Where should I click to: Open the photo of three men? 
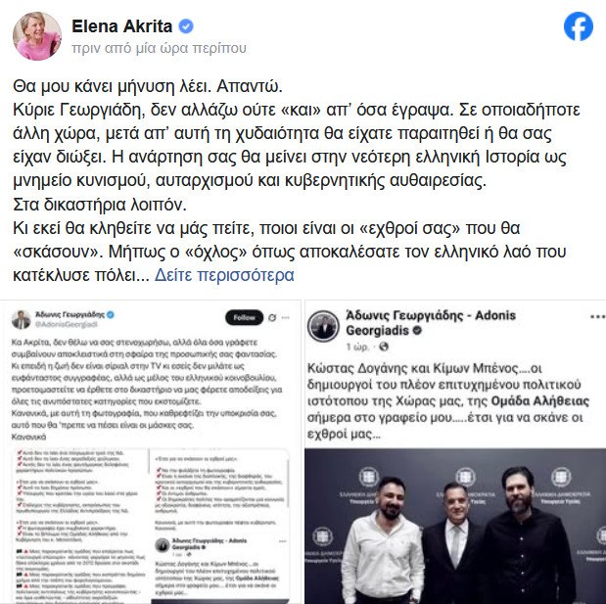tap(455, 527)
